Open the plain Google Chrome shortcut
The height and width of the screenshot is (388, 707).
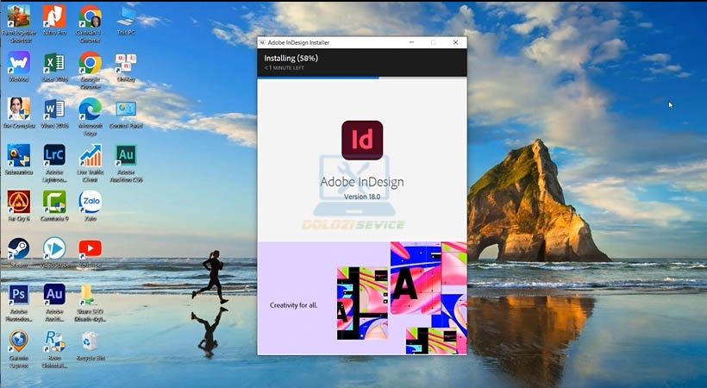[x=91, y=63]
